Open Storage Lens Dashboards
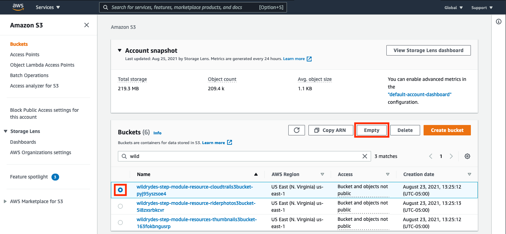This screenshot has width=506, height=234. coord(23,142)
